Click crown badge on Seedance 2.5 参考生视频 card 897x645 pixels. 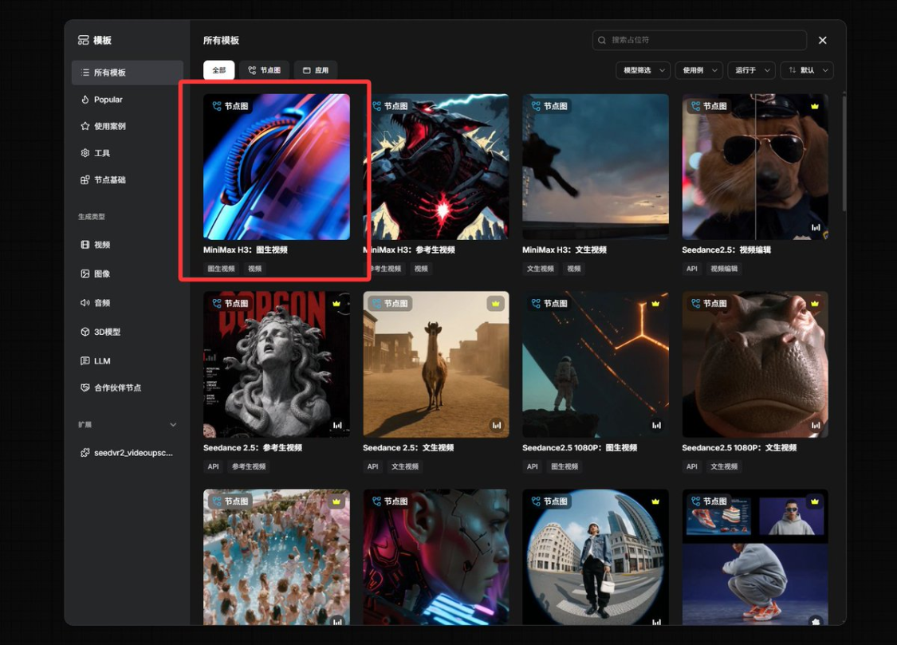coord(336,303)
